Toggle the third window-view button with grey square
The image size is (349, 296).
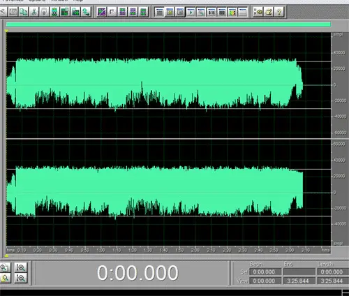click(180, 12)
